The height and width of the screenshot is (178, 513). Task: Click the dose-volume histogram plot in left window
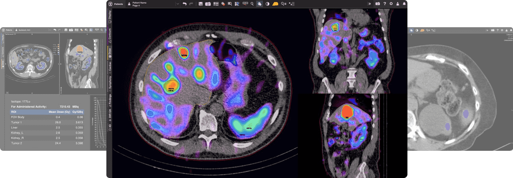point(98,122)
